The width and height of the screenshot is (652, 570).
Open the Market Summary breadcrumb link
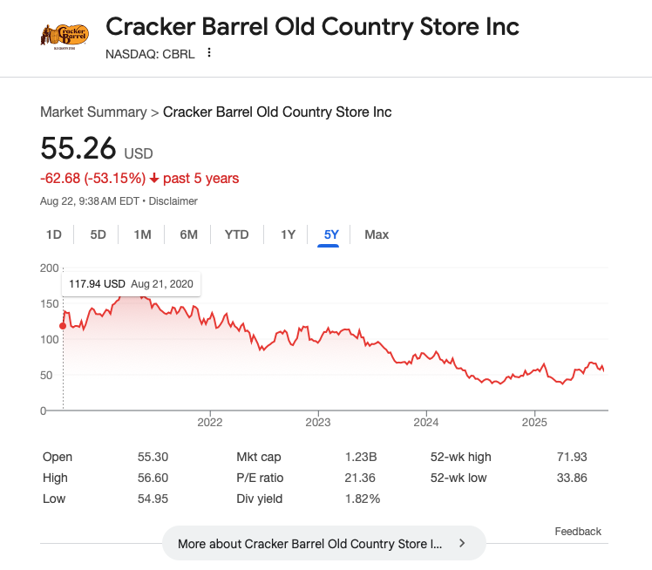[93, 112]
